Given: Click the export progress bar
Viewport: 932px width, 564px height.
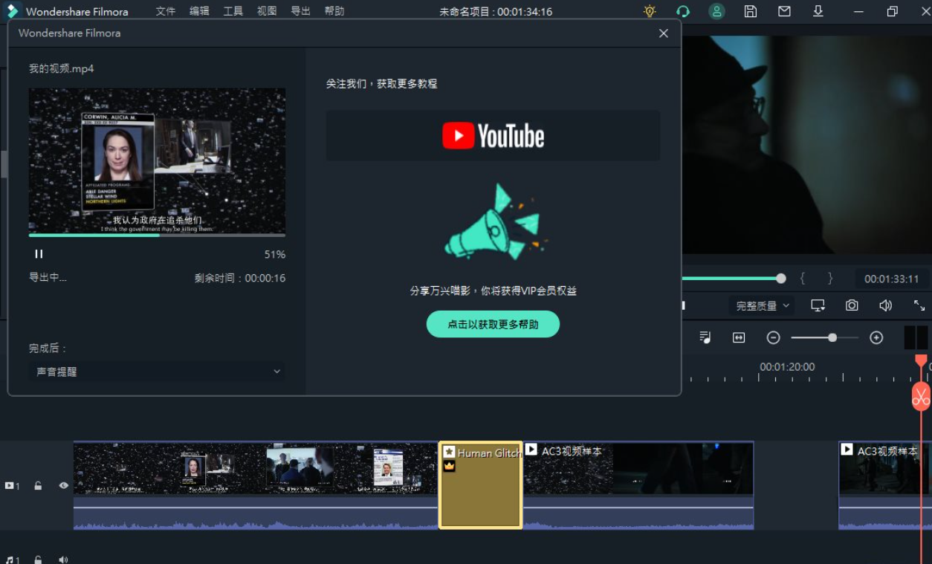Looking at the screenshot, I should [x=157, y=236].
